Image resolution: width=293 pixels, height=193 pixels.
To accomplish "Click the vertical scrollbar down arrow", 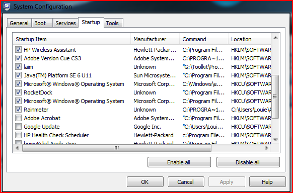I will click(x=275, y=140).
